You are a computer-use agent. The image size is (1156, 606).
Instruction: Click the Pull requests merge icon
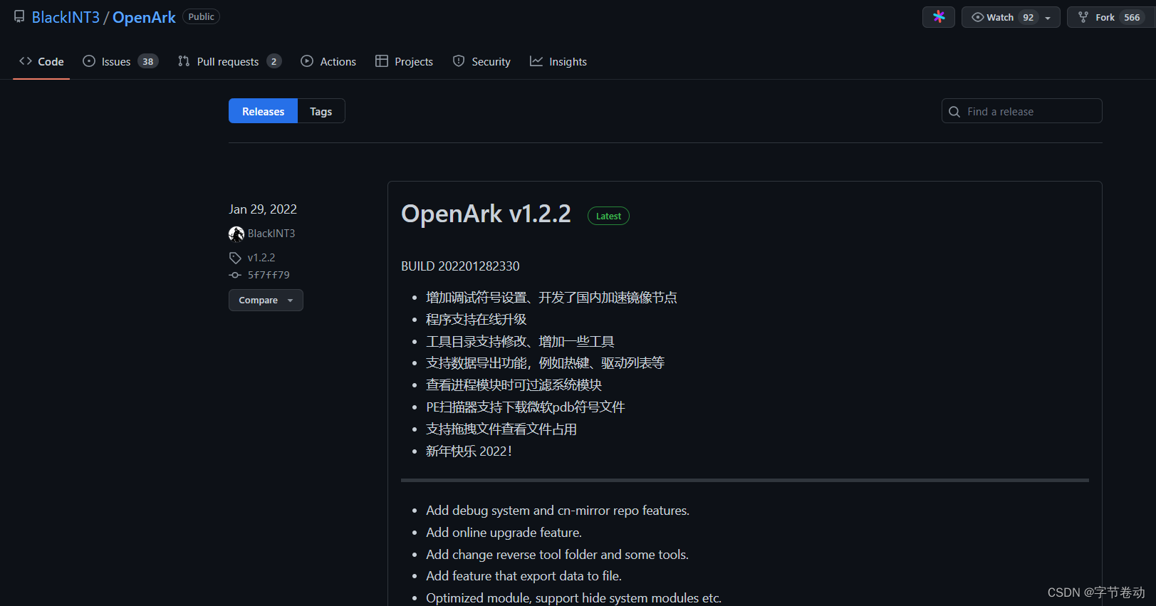point(184,61)
